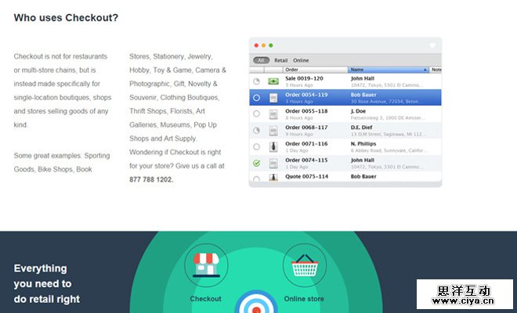Click the '8 Hours Ago' timestamp under Order 0055-118
Viewport: 517px width, 313px height.
(299, 118)
